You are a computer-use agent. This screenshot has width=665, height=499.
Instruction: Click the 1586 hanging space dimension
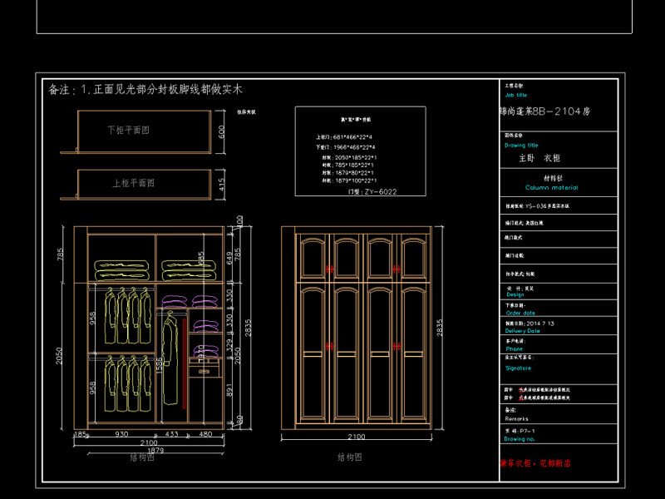pos(160,365)
